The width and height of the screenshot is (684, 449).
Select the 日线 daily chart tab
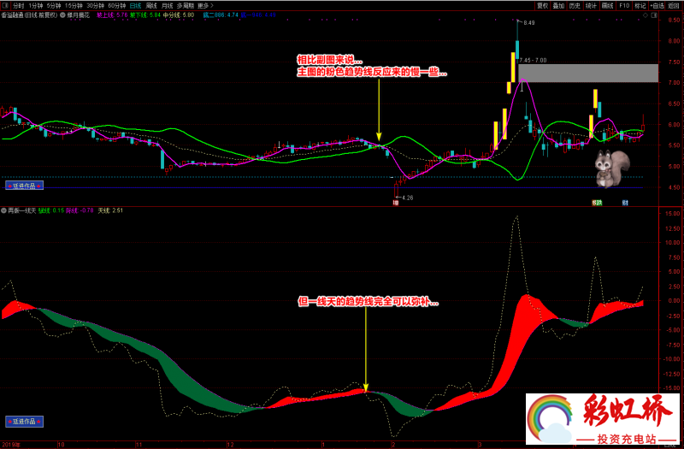tap(135, 6)
